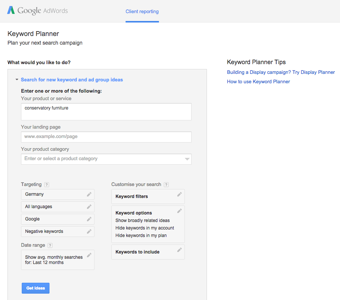This screenshot has height=300, width=340.
Task: Click Show avg. monthly searches text
Action: tap(54, 259)
